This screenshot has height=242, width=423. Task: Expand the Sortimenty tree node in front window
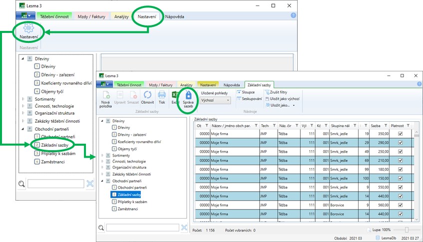click(x=102, y=155)
